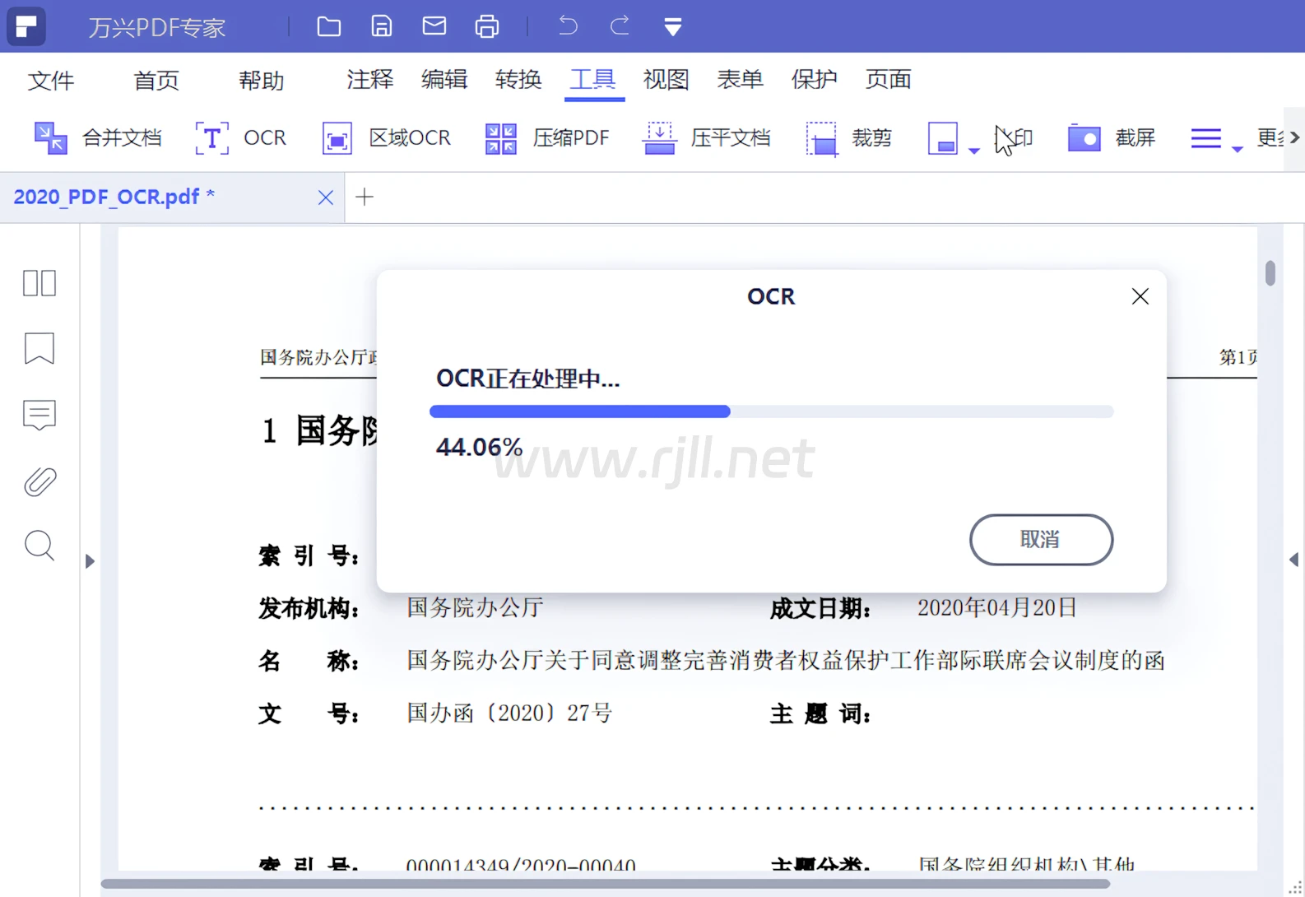
Task: Expand the right side panel arrow
Action: pyautogui.click(x=1293, y=560)
